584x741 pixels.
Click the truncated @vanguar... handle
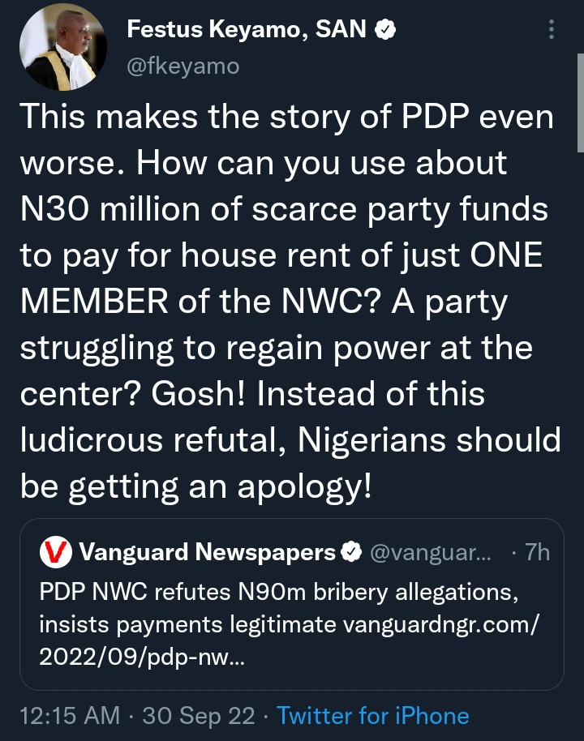click(x=430, y=553)
